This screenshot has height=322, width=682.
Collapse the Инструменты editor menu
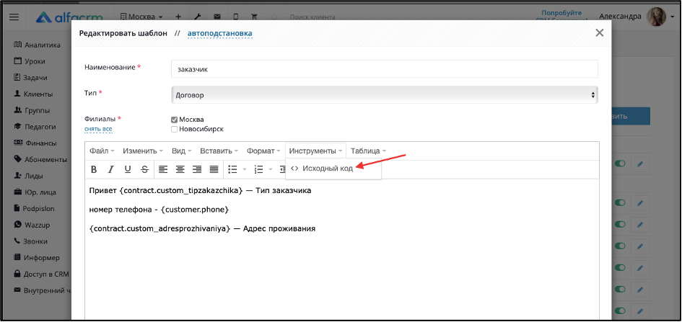click(x=316, y=151)
